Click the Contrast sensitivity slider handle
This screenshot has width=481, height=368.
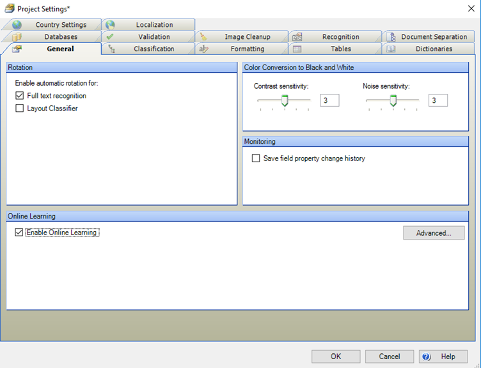pyautogui.click(x=285, y=100)
